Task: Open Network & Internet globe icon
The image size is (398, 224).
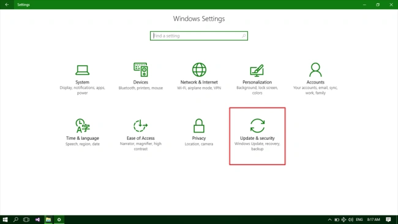Action: click(x=199, y=70)
